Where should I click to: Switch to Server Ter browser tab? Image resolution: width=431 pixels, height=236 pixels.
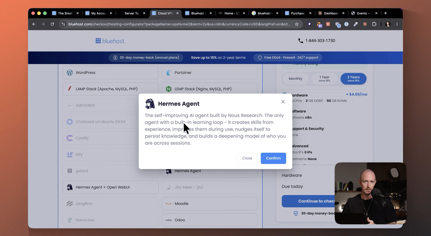(x=132, y=13)
